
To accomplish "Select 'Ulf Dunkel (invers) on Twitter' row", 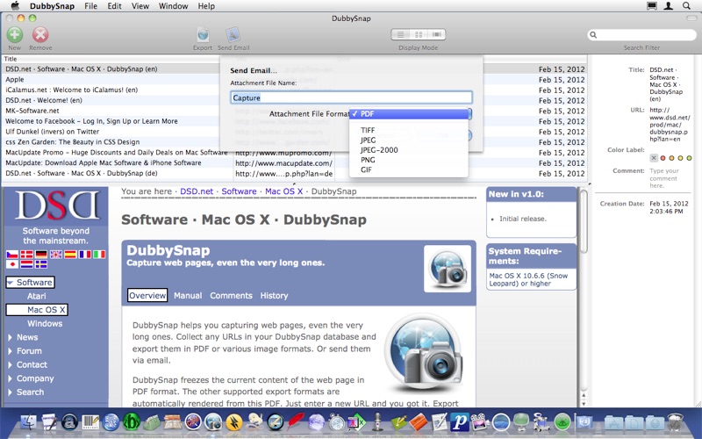I will pos(295,132).
